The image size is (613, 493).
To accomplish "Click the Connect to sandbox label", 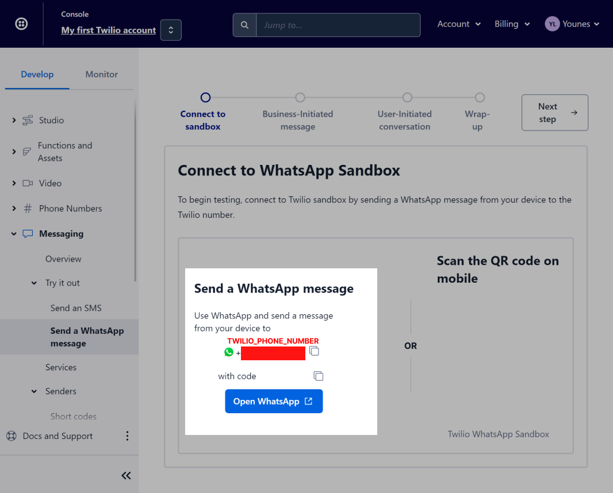I will [203, 120].
